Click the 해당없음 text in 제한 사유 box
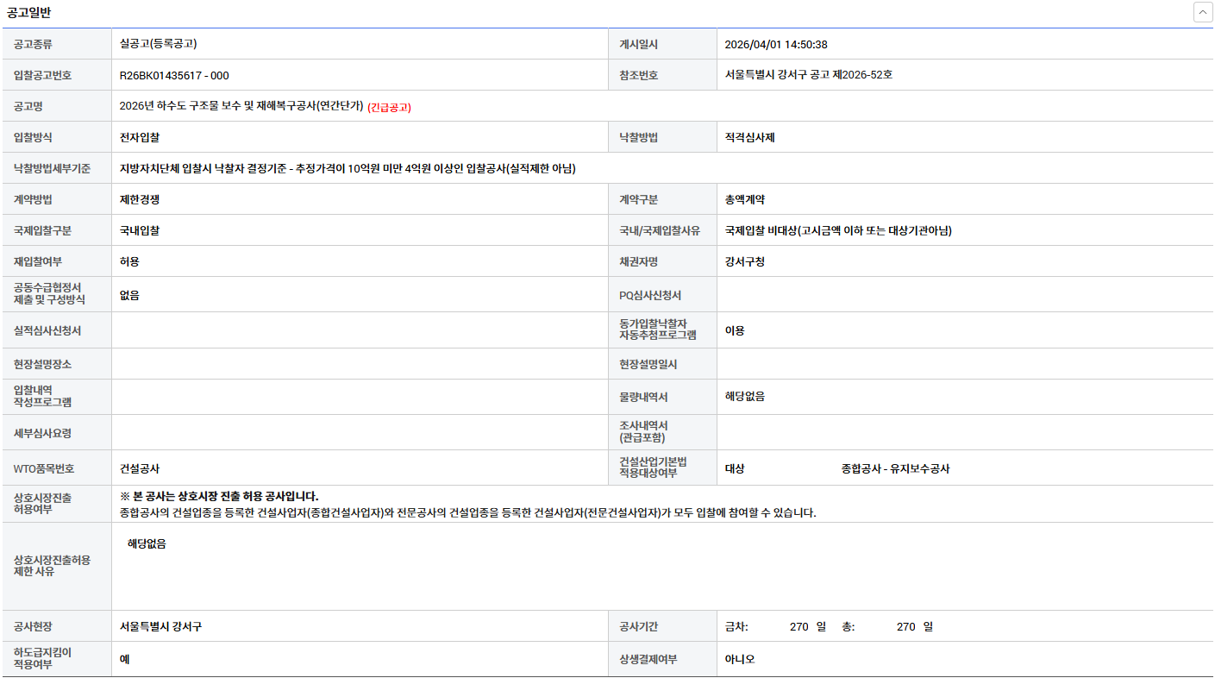 pyautogui.click(x=147, y=543)
